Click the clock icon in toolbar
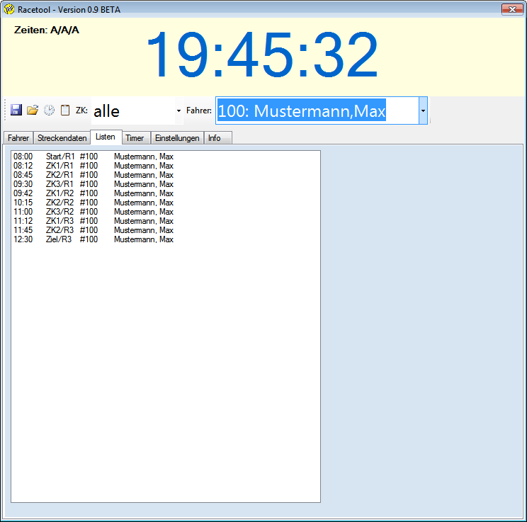 point(49,110)
